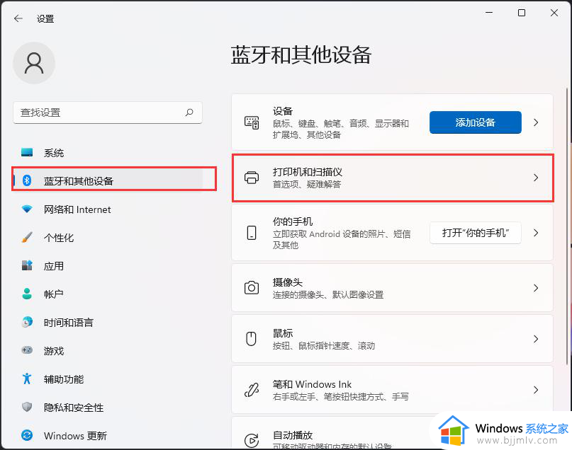Click the pen and Windows Ink icon
Screen dimensions: 572x450
(252, 390)
